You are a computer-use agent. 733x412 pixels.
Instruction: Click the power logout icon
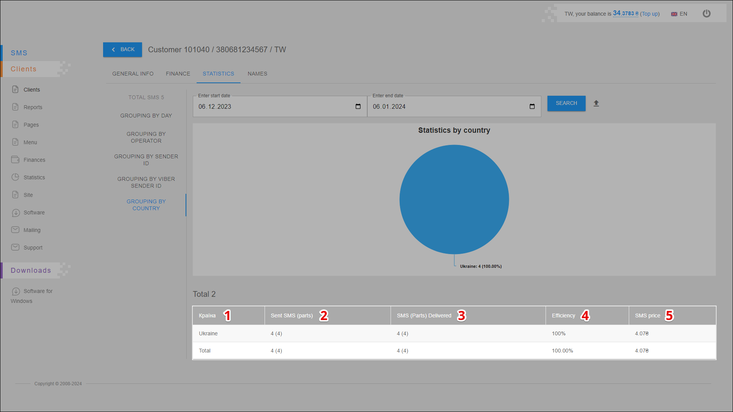[x=706, y=14]
